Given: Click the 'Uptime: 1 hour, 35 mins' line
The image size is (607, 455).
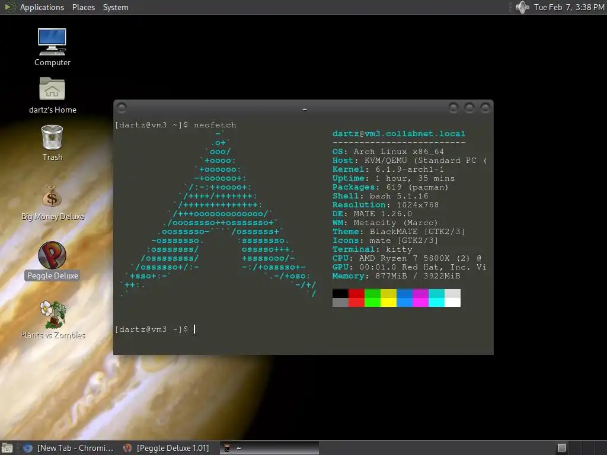Looking at the screenshot, I should coord(394,178).
